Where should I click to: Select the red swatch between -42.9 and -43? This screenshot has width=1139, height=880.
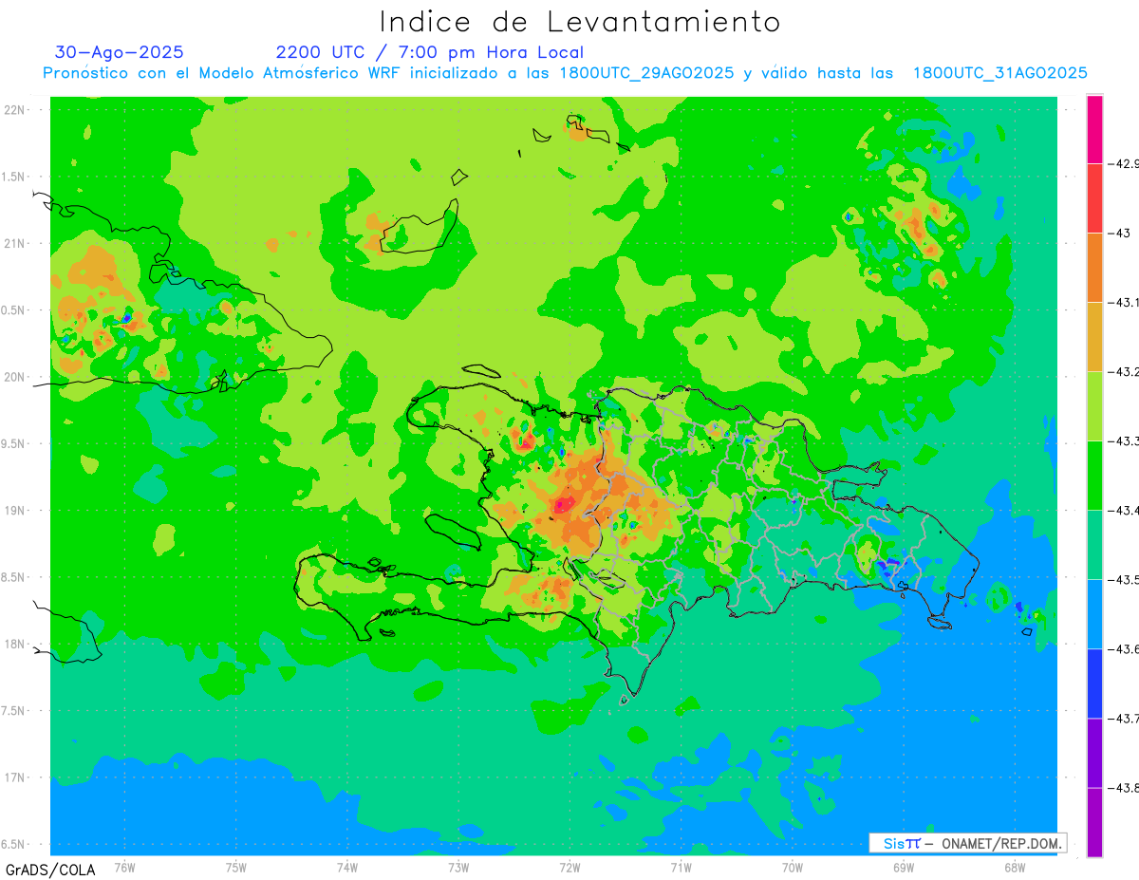[x=1094, y=197]
